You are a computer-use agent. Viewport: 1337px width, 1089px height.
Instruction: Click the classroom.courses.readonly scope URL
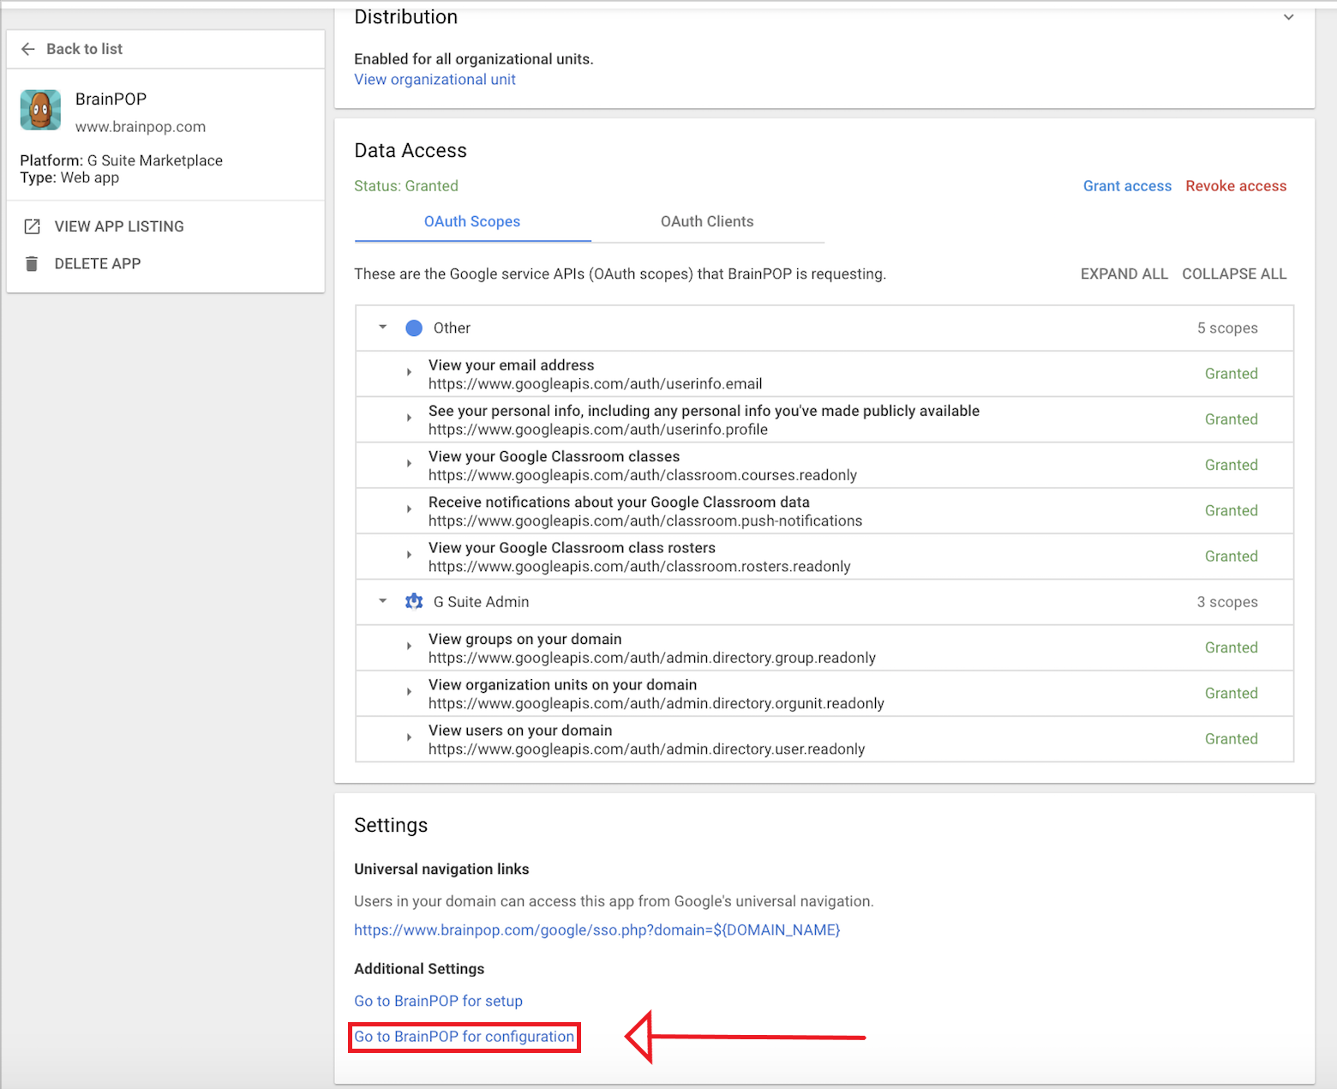(x=643, y=475)
